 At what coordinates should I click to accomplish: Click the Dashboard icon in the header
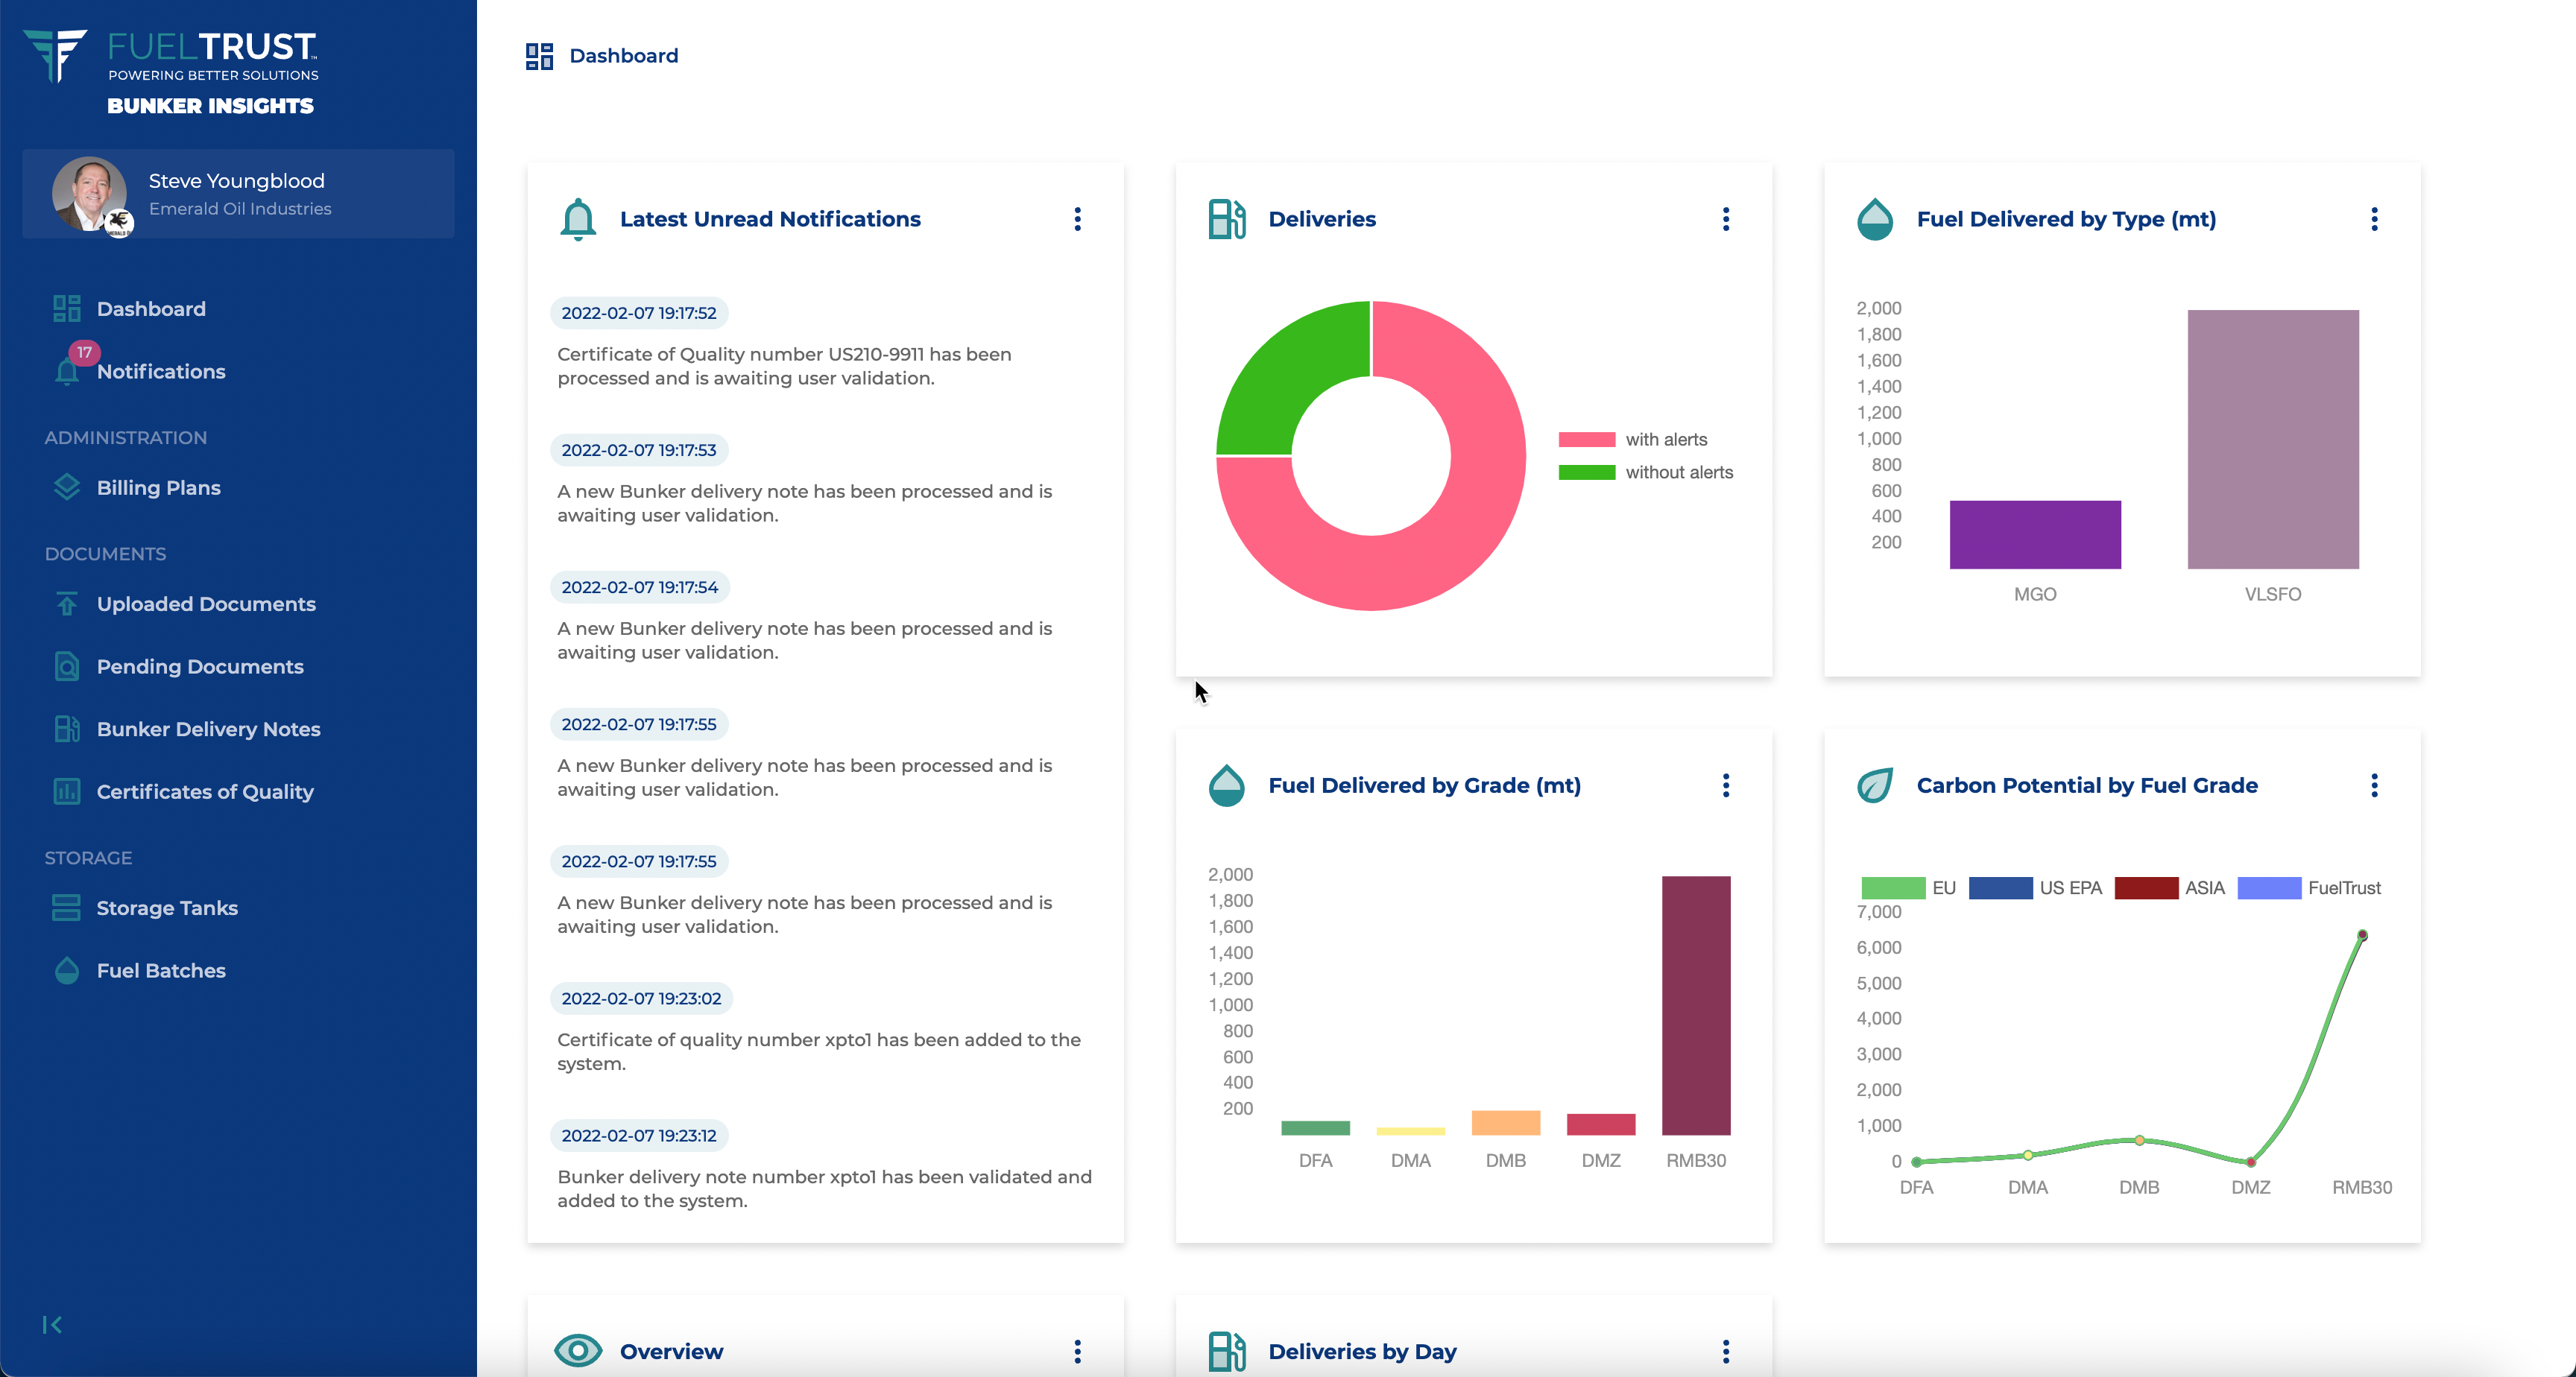(539, 56)
